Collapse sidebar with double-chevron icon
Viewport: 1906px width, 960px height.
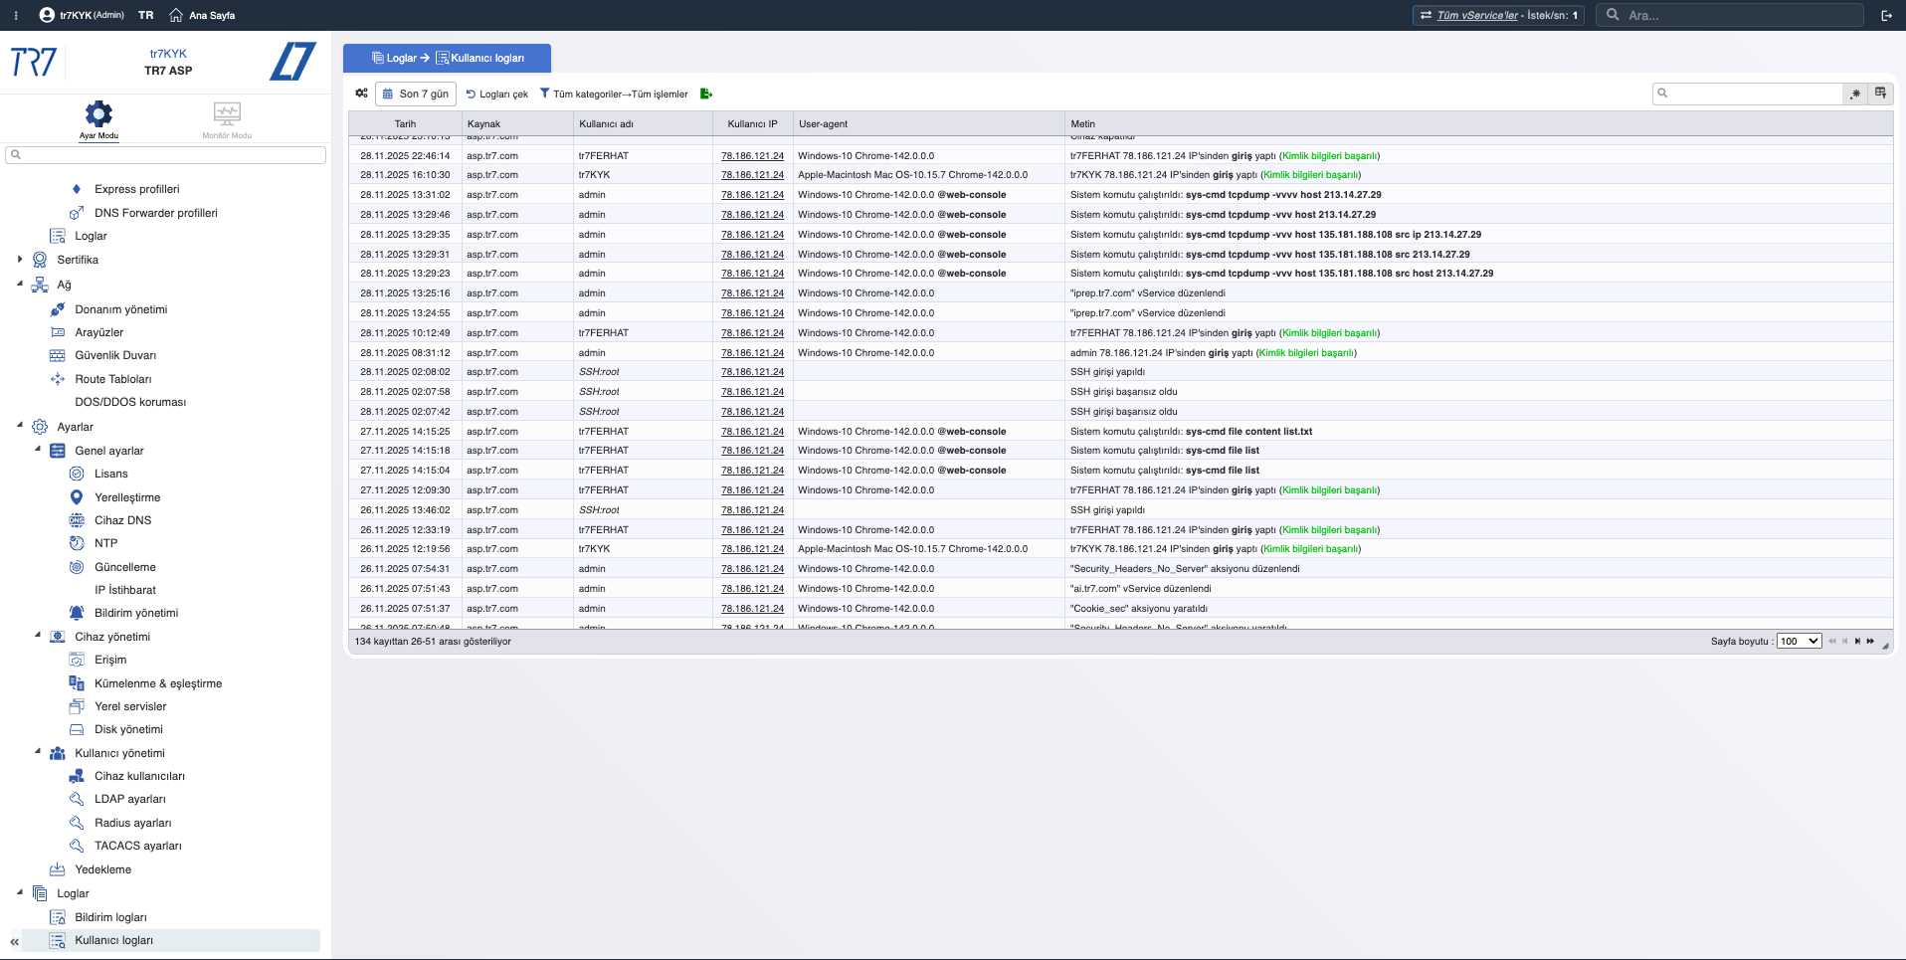[14, 941]
